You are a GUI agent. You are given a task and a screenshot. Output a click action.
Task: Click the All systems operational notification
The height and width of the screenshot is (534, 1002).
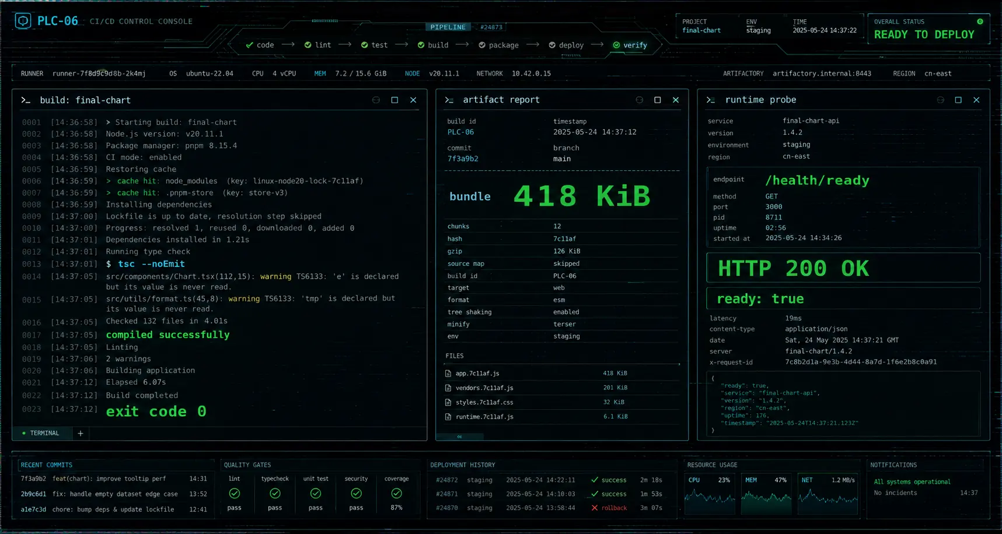coord(912,482)
